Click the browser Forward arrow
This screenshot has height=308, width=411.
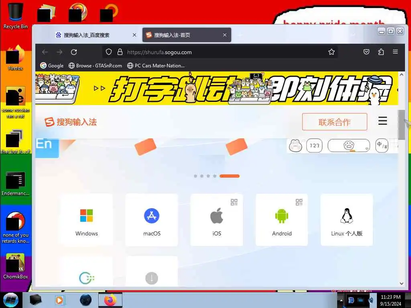coord(59,52)
